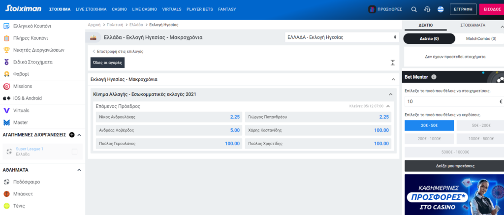Tick the Super League 1 checkbox
504x215 pixels.
[x=75, y=152]
